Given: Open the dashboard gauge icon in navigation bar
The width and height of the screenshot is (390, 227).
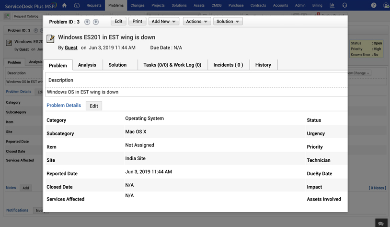Looking at the screenshot, I should (77, 5).
